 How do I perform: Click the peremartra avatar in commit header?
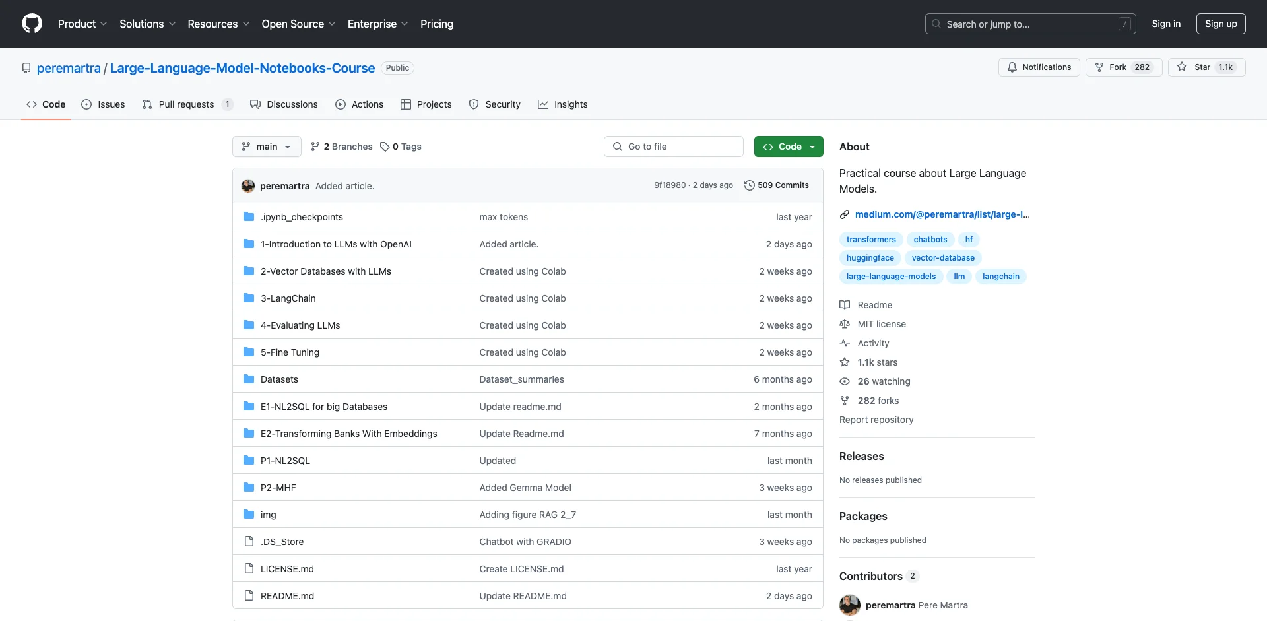248,186
